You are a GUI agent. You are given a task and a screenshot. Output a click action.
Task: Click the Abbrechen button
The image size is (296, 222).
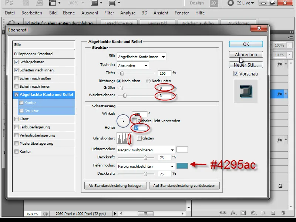246,54
